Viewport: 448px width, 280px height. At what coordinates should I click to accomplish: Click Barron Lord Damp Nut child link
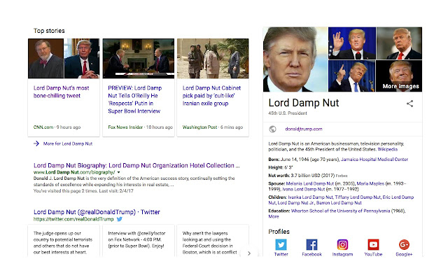(339, 203)
